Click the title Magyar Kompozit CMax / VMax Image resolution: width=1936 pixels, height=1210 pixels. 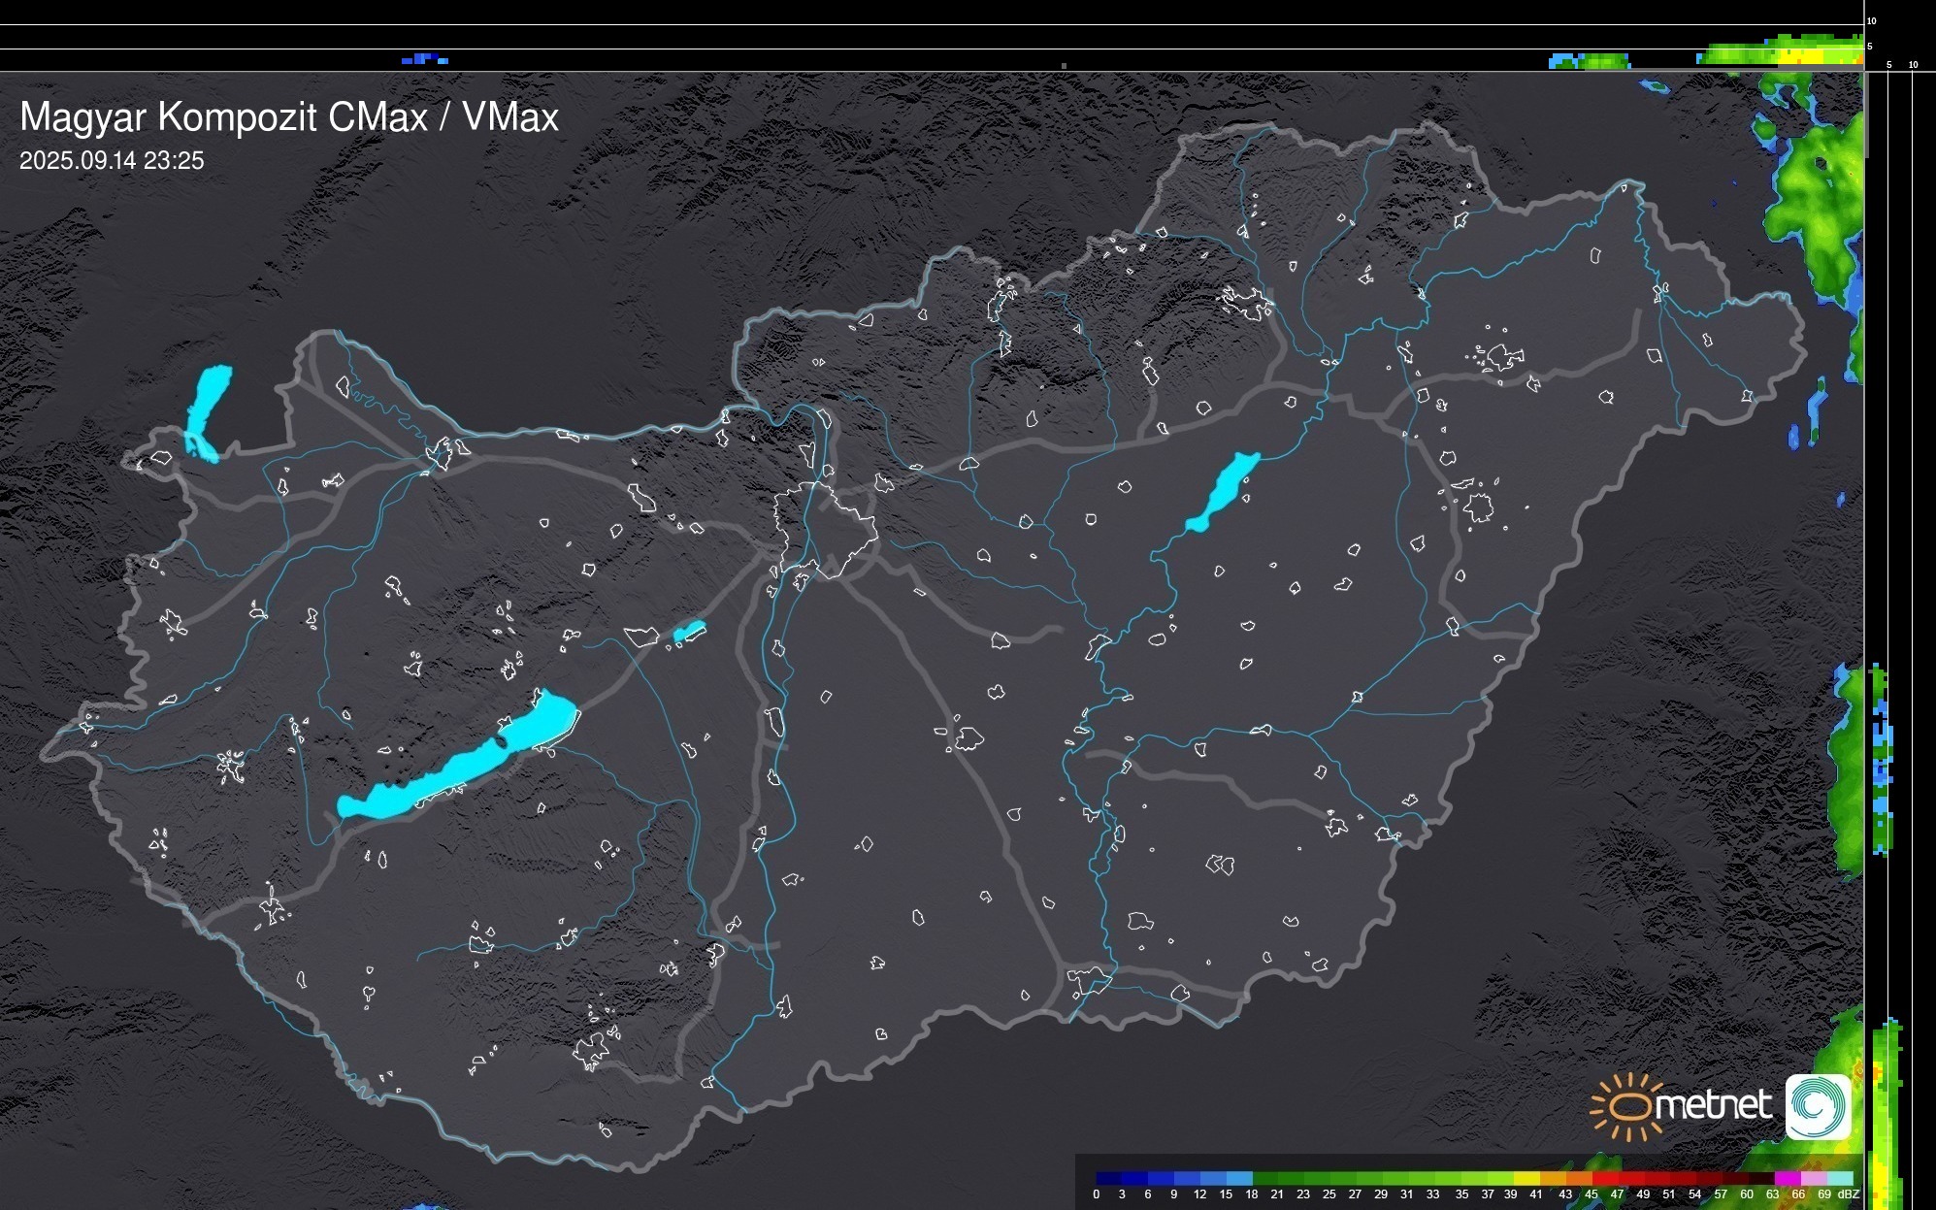coord(289,117)
